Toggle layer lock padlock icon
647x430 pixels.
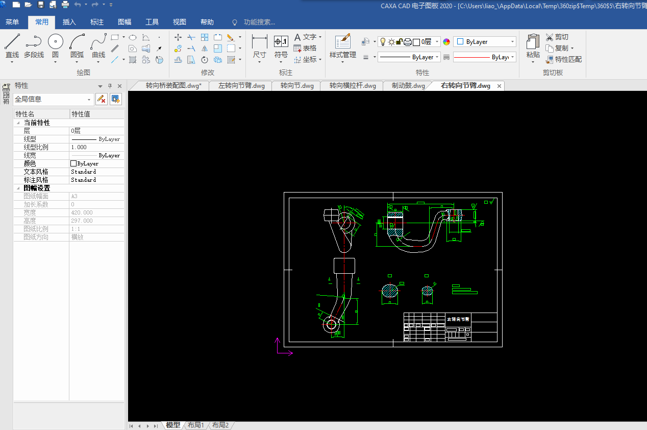pos(400,42)
